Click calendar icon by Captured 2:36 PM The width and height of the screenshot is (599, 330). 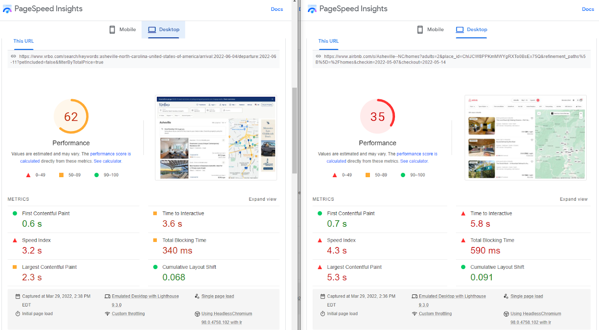[323, 296]
